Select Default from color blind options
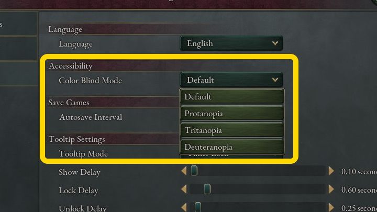 232,97
